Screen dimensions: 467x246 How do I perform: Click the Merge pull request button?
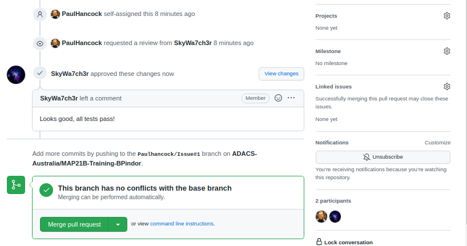pyautogui.click(x=74, y=224)
